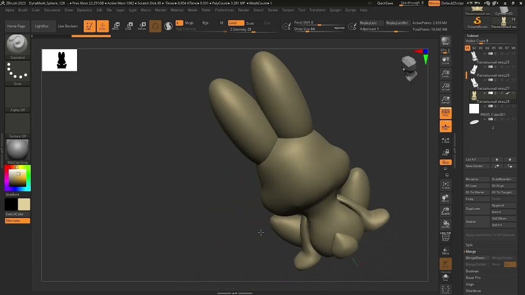Open the Dots stroke selector
Viewport: 525px width, 295px height.
coord(17,73)
